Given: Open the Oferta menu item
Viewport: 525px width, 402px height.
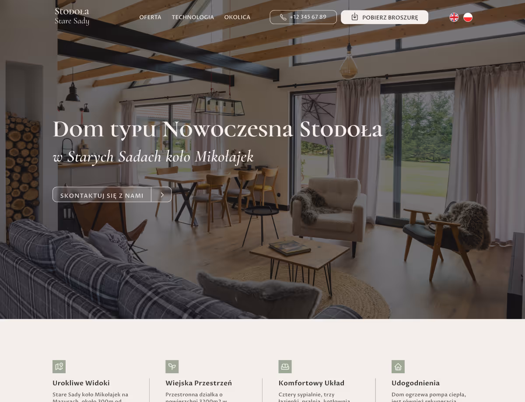Looking at the screenshot, I should coord(150,17).
